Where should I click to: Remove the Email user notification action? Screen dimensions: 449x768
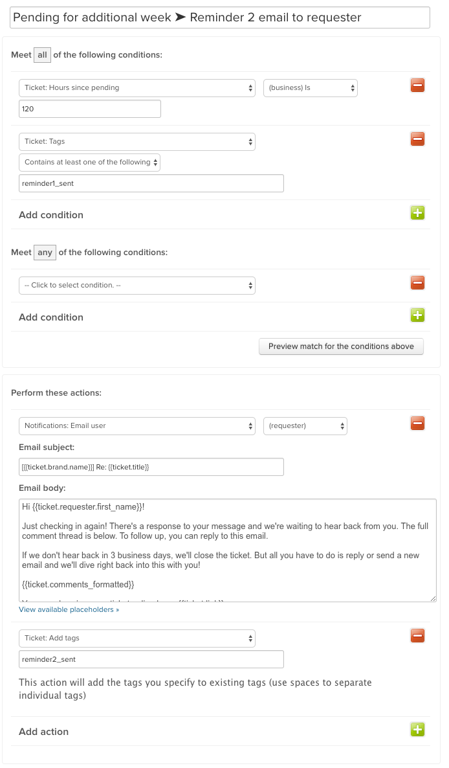coord(417,424)
